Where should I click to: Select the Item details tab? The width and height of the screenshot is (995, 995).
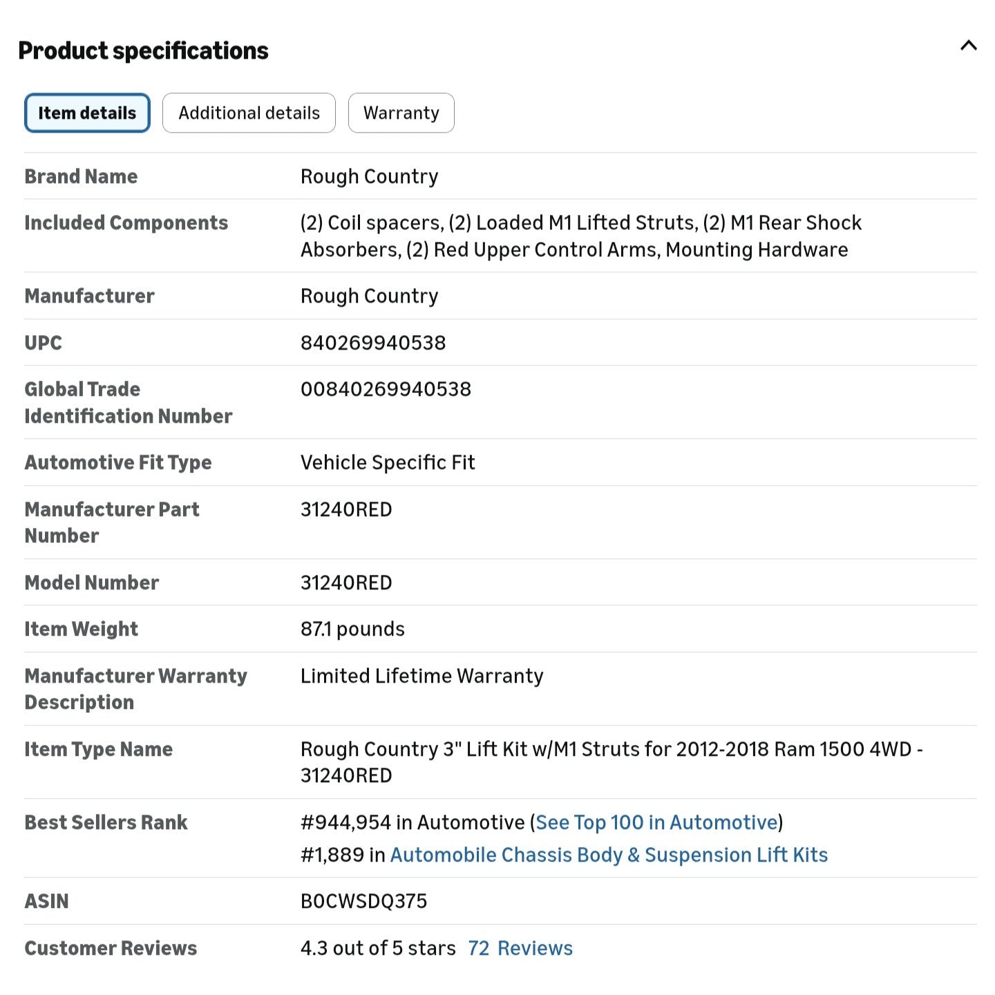tap(87, 113)
